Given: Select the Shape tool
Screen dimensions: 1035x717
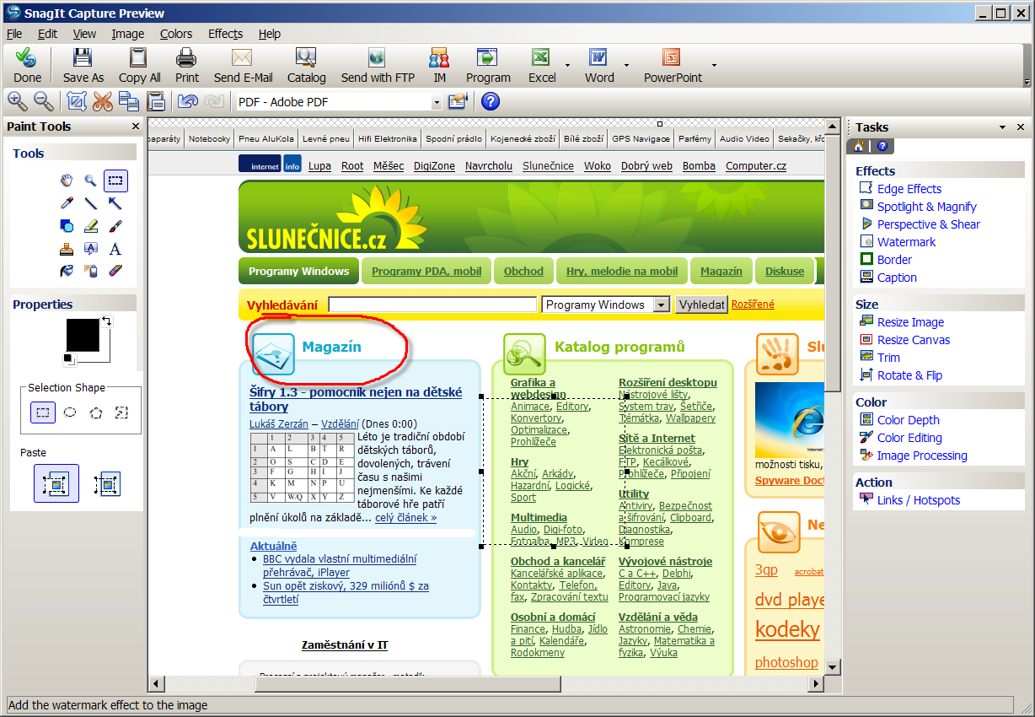Looking at the screenshot, I should click(67, 226).
